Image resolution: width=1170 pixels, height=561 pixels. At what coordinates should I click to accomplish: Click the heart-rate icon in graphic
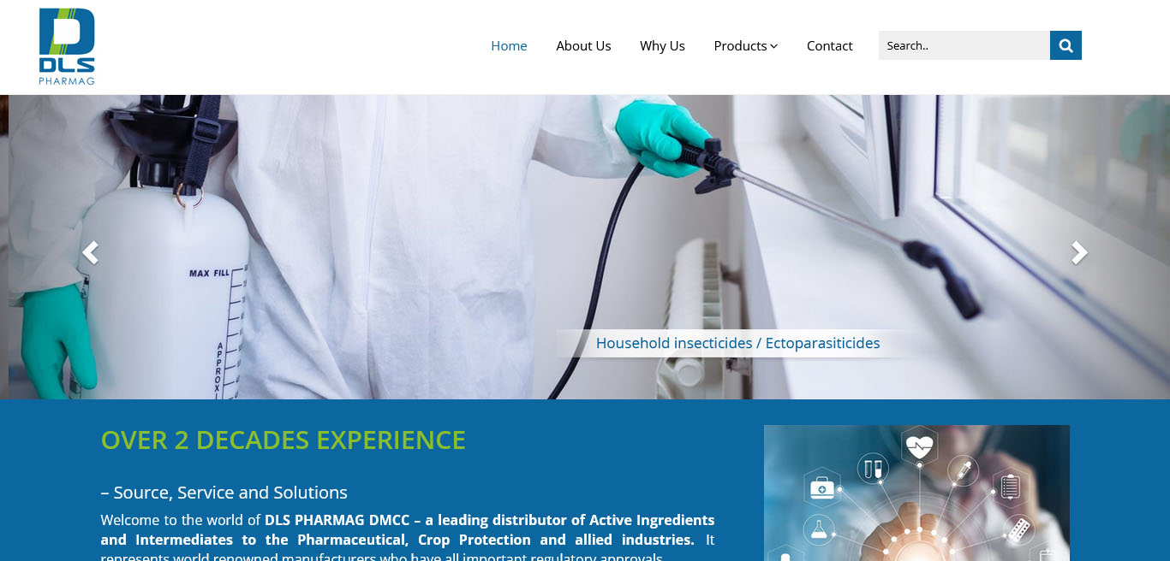coord(920,446)
